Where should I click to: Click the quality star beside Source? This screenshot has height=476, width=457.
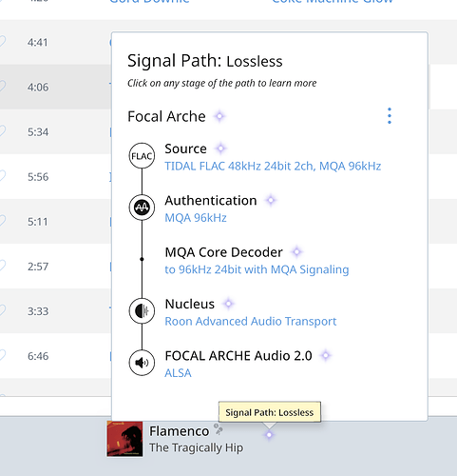(x=220, y=149)
